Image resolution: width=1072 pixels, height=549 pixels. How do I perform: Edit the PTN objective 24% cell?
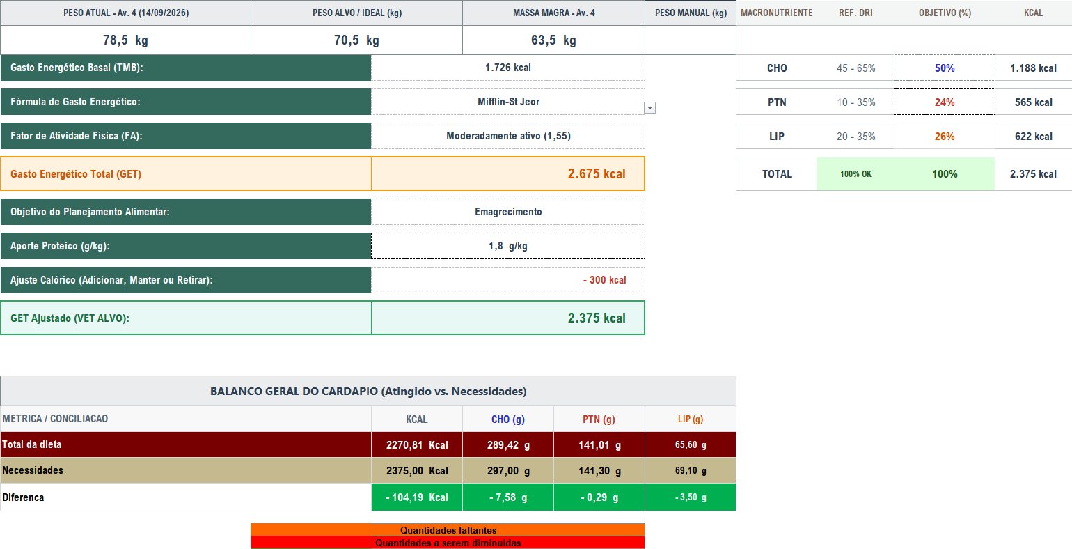point(945,102)
